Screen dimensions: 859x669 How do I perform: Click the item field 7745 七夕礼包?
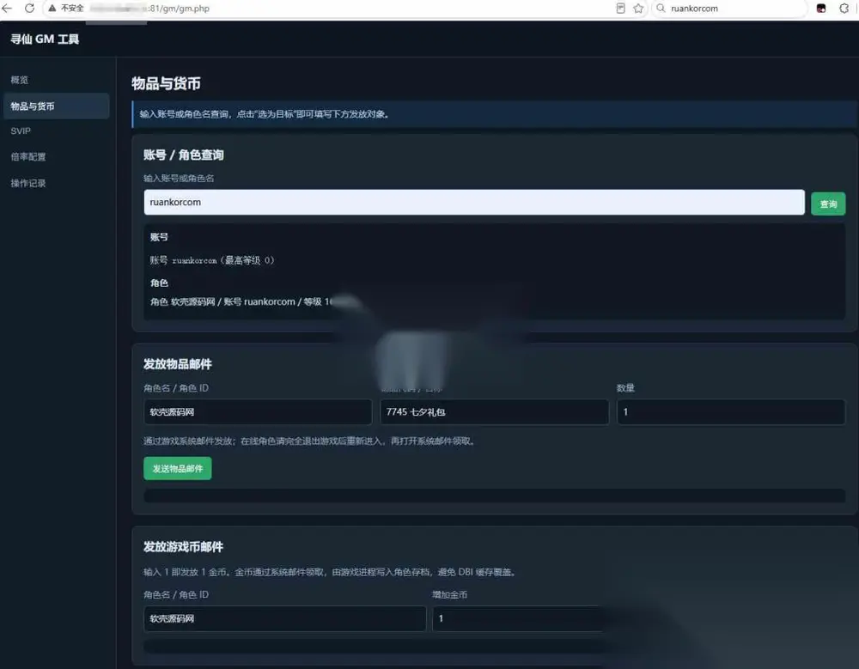pyautogui.click(x=494, y=412)
